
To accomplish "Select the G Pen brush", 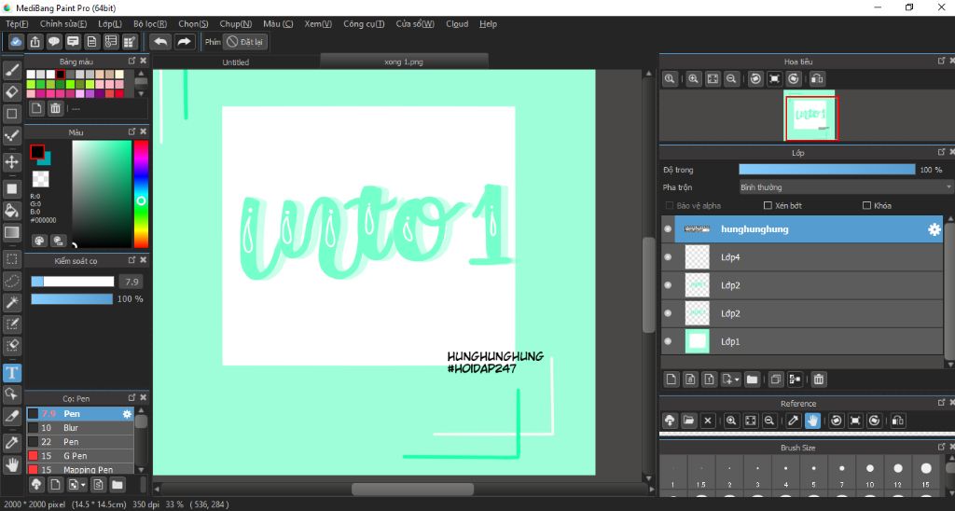I will coord(80,456).
